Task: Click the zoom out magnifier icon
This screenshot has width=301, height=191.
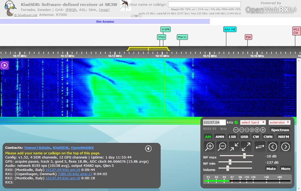Action: [222, 146]
